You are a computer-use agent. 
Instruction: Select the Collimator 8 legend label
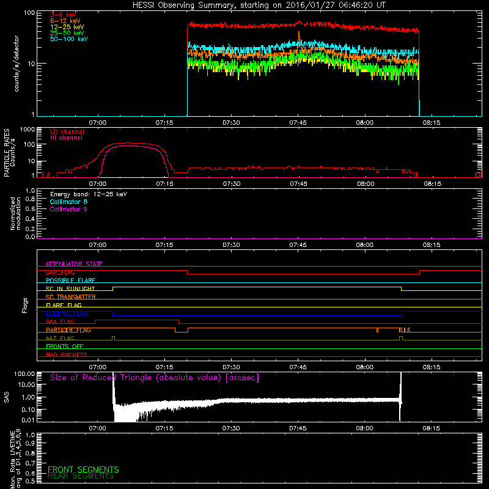point(68,202)
